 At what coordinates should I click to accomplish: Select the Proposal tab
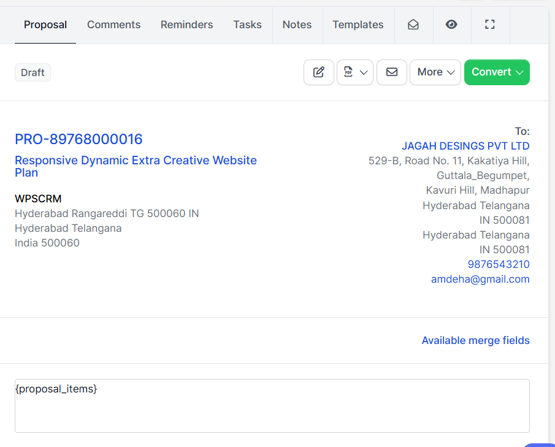[45, 25]
